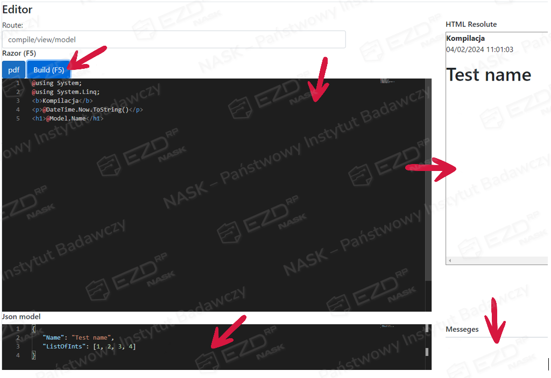Click the Razor editor minimap
Viewport: 551px width, 378px height.
click(387, 82)
